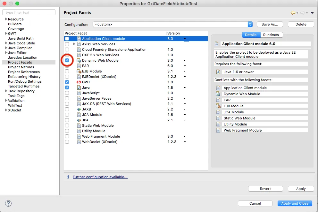Check the JavaScript facet checkbox
The width and height of the screenshot is (318, 212).
click(x=67, y=93)
